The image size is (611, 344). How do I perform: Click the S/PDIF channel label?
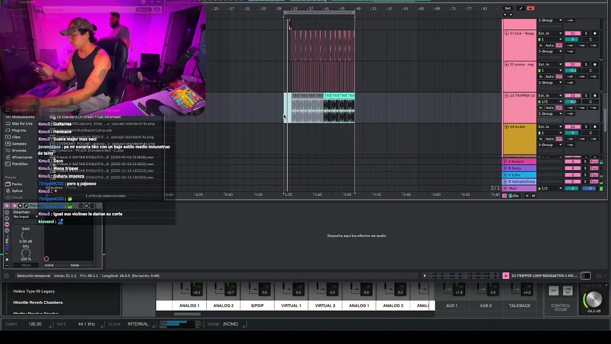coord(257,305)
